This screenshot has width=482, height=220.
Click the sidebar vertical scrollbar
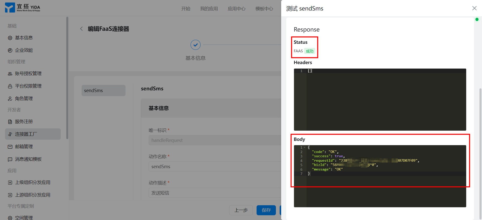[67, 78]
